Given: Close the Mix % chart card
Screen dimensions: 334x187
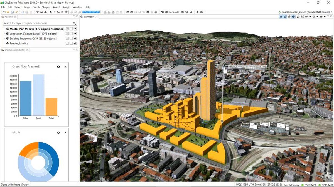Looking at the screenshot, I should 65,133.
